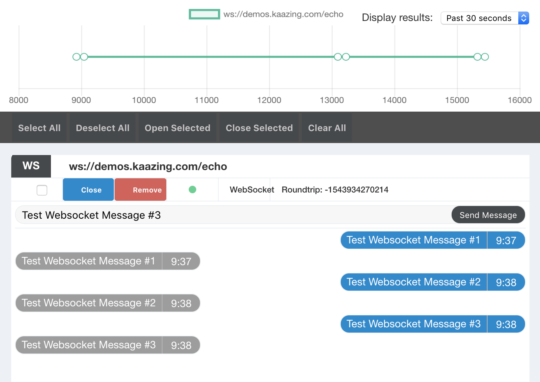Click Close Selected in the toolbar
This screenshot has width=540, height=382.
[x=259, y=128]
